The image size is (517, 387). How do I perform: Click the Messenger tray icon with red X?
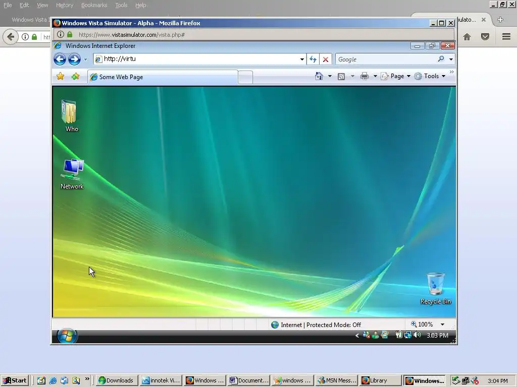pyautogui.click(x=367, y=335)
